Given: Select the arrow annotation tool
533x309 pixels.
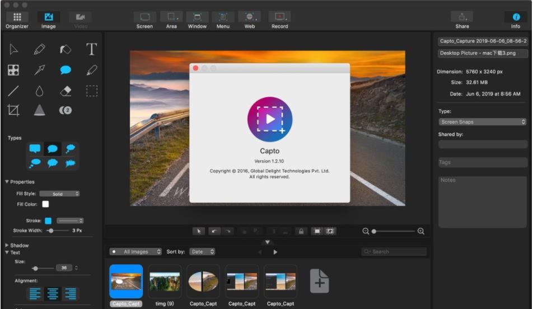Looking at the screenshot, I should [x=39, y=71].
